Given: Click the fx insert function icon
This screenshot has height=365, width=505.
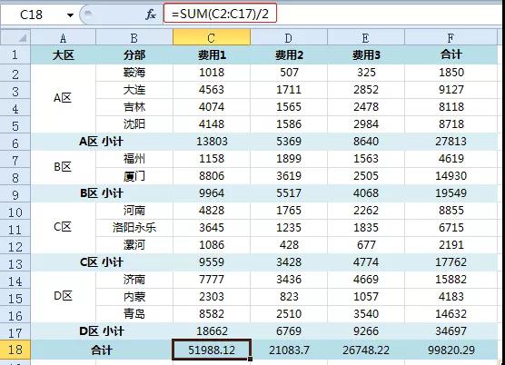Looking at the screenshot, I should click(x=151, y=15).
